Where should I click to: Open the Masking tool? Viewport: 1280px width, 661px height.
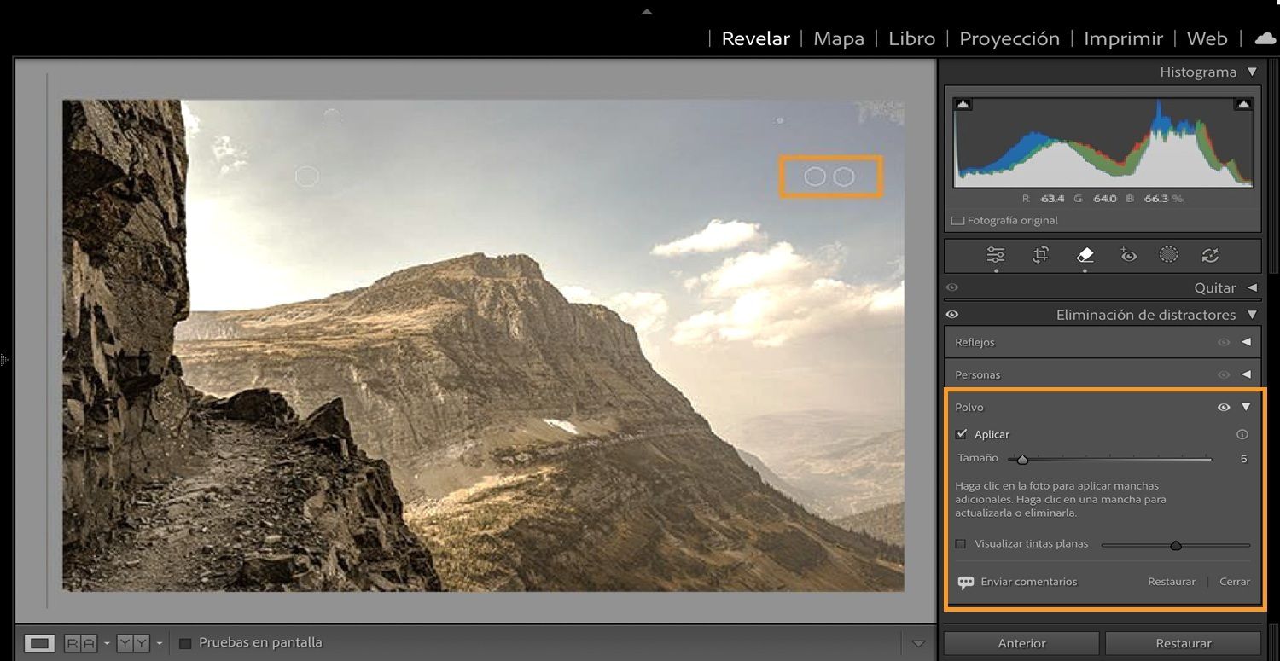point(1168,254)
